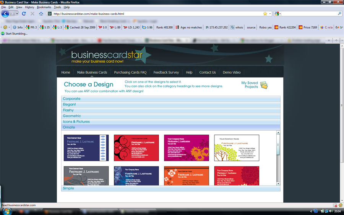Click the Rank: 422204 toolbar item
The image size is (344, 215).
point(285,27)
